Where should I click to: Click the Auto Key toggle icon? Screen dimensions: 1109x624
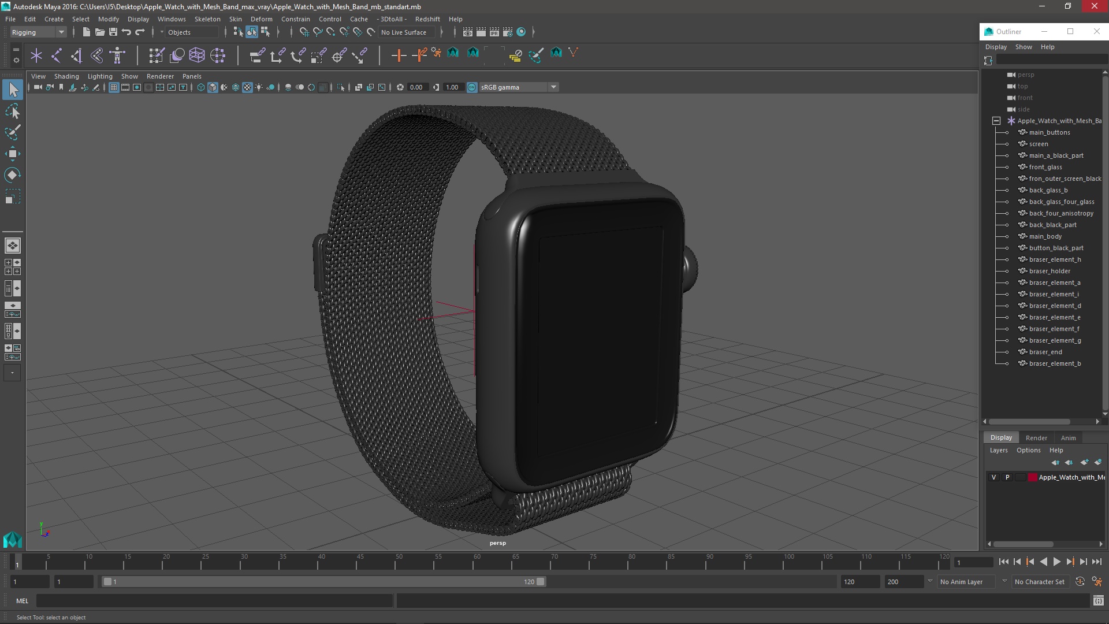[x=1080, y=582]
